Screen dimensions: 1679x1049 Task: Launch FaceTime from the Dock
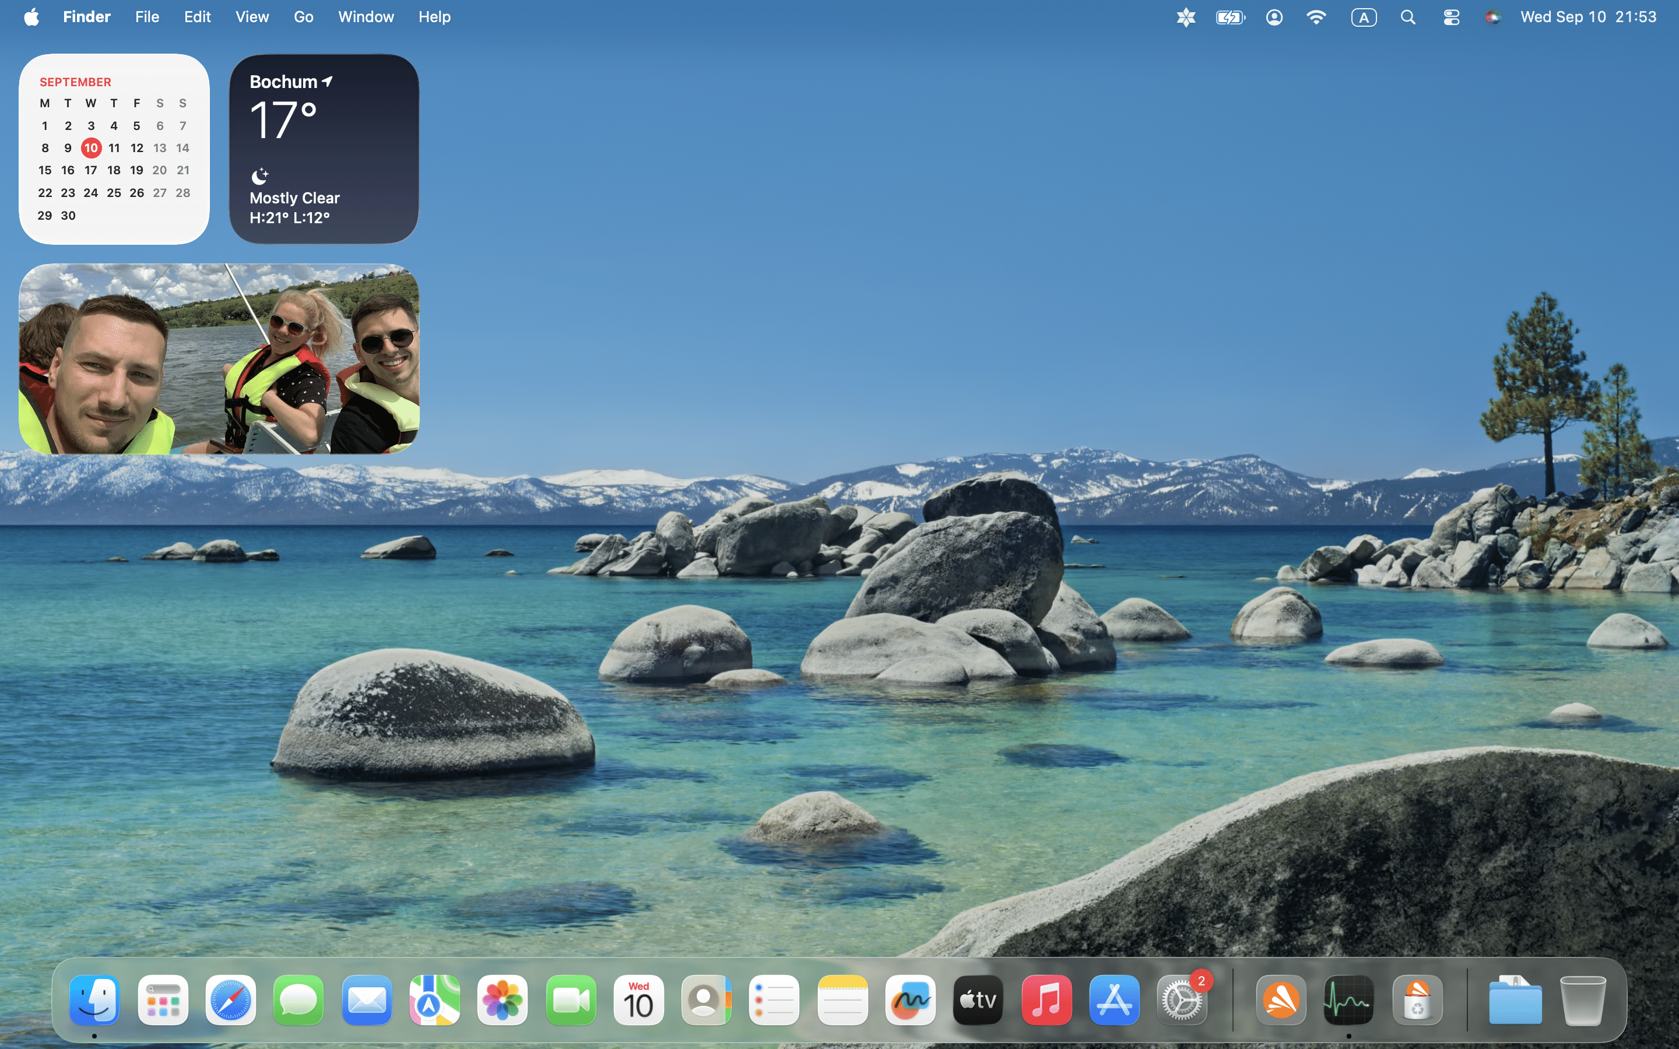pyautogui.click(x=570, y=999)
